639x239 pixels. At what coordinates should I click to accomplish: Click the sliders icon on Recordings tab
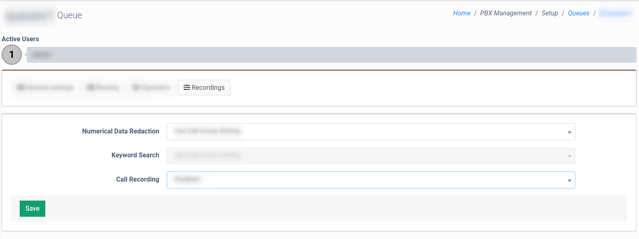pyautogui.click(x=187, y=88)
